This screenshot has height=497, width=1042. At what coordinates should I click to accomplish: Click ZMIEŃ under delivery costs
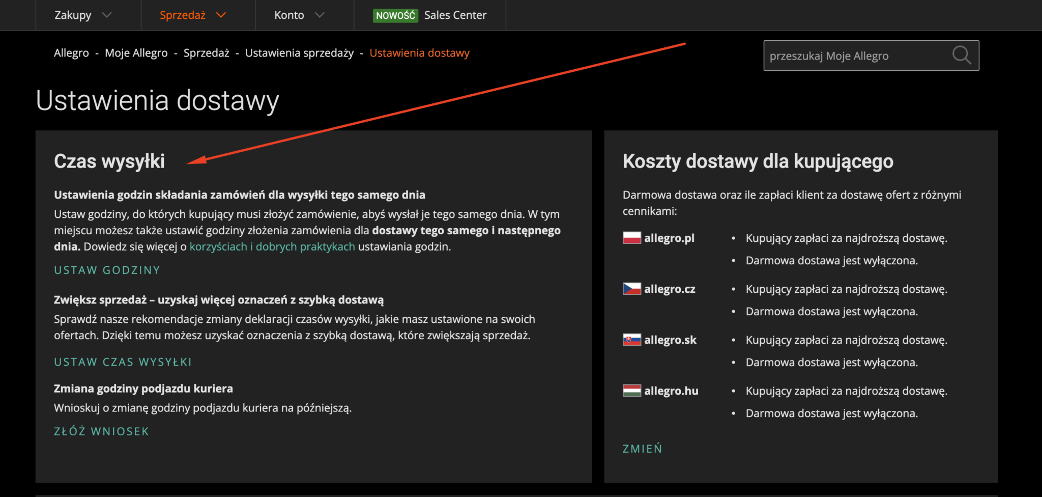(x=643, y=449)
